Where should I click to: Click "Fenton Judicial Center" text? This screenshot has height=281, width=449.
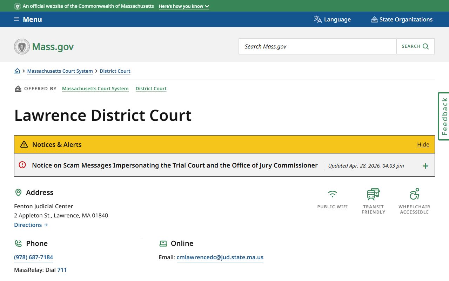[43, 206]
